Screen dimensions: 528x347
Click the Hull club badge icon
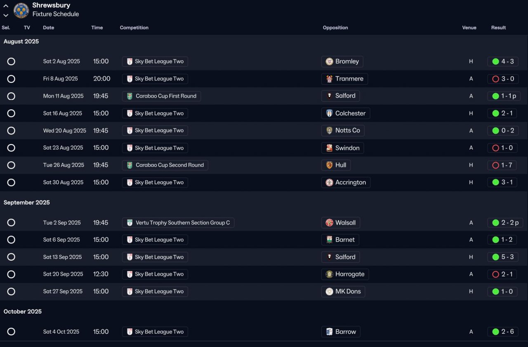tap(329, 165)
